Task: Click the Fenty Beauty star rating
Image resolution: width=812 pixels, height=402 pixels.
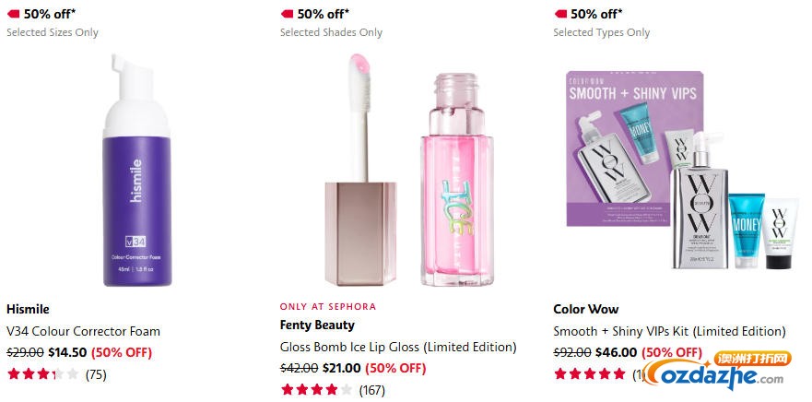Action: click(x=316, y=390)
